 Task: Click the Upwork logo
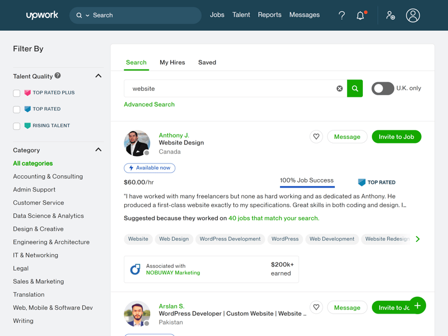pyautogui.click(x=42, y=15)
